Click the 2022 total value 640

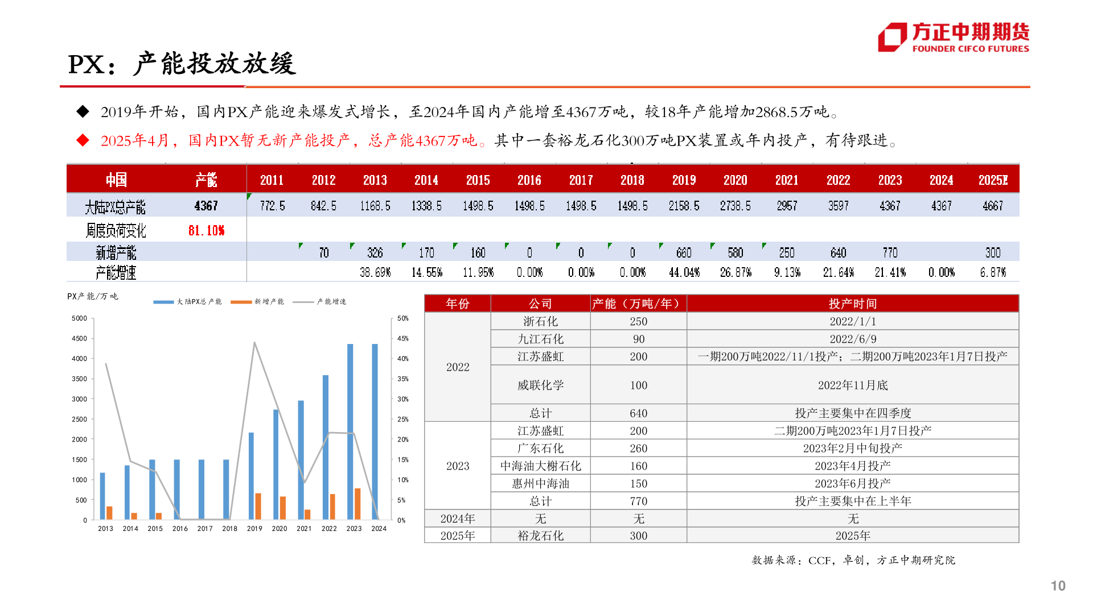(638, 413)
